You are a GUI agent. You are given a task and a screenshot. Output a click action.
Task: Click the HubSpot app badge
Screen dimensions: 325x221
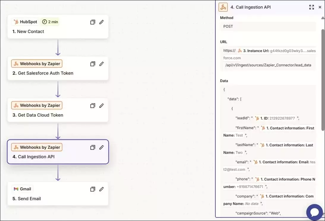pyautogui.click(x=25, y=22)
